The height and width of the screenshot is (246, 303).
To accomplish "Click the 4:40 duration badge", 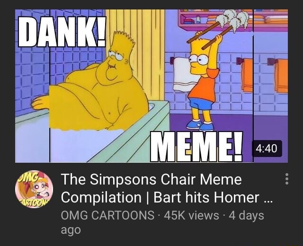I will pos(267,148).
